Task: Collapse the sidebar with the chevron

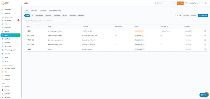Action: coord(19,3)
